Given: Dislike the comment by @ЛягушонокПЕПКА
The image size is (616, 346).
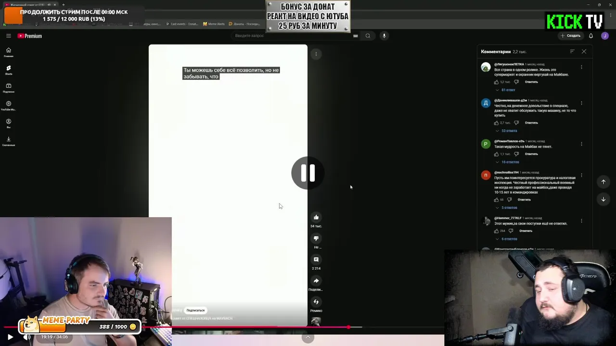Looking at the screenshot, I should coord(516,82).
